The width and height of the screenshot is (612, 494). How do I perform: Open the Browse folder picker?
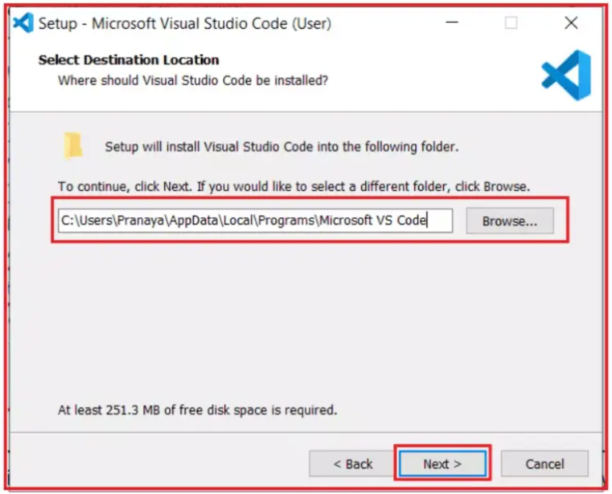[x=509, y=221]
